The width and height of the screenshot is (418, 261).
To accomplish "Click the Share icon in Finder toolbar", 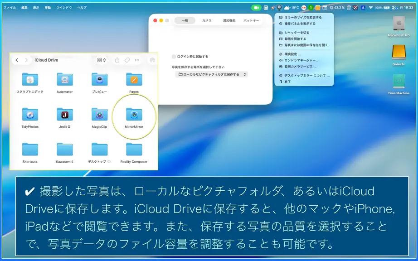I will pos(117,60).
